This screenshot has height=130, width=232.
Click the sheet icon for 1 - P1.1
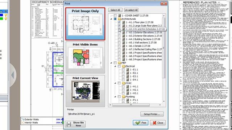(x=128, y=100)
